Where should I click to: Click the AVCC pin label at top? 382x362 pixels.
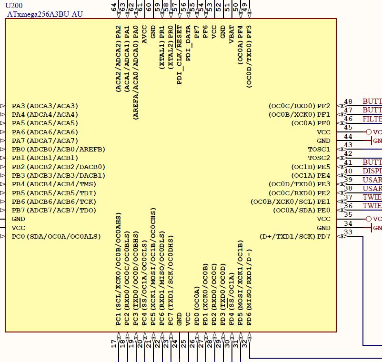[x=144, y=34]
